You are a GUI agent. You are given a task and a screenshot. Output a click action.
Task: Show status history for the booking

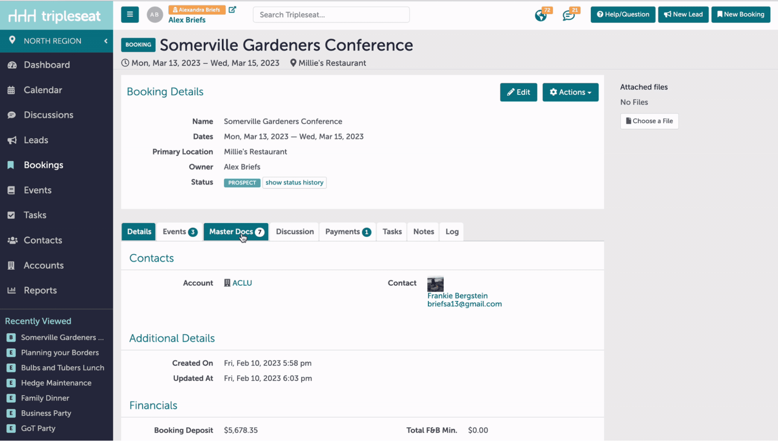[x=294, y=182]
